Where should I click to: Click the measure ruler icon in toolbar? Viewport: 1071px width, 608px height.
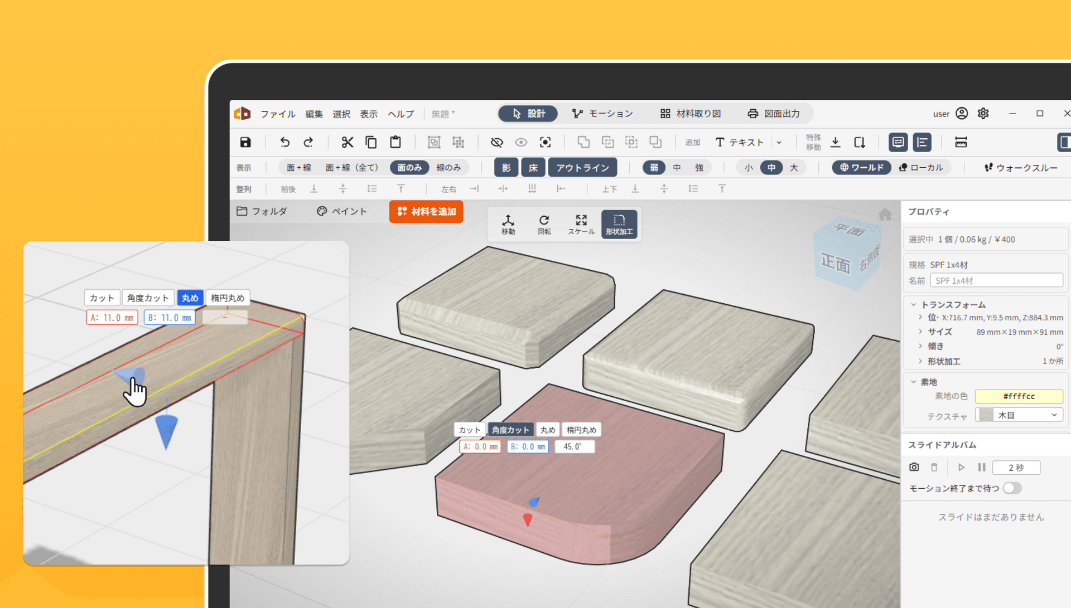[961, 142]
